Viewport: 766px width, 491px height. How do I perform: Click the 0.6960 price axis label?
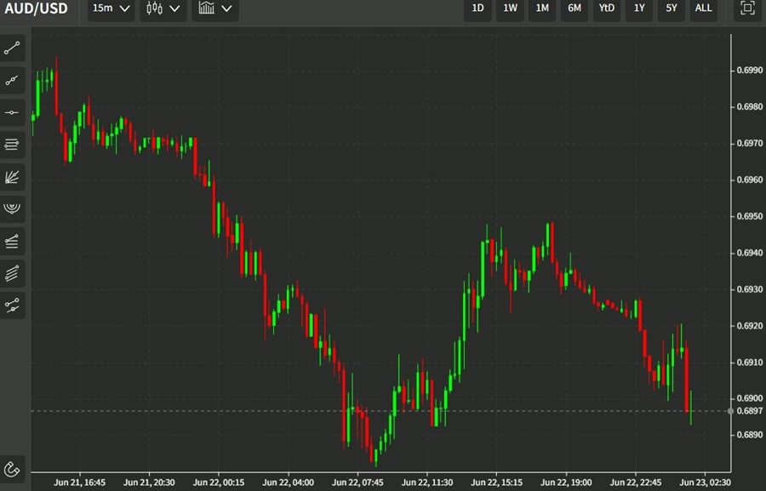[x=749, y=180]
